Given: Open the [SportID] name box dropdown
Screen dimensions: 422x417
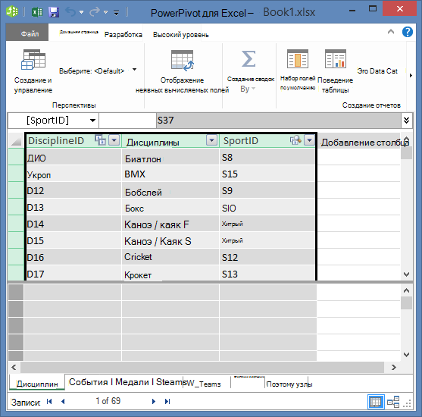Looking at the screenshot, I should pyautogui.click(x=92, y=121).
